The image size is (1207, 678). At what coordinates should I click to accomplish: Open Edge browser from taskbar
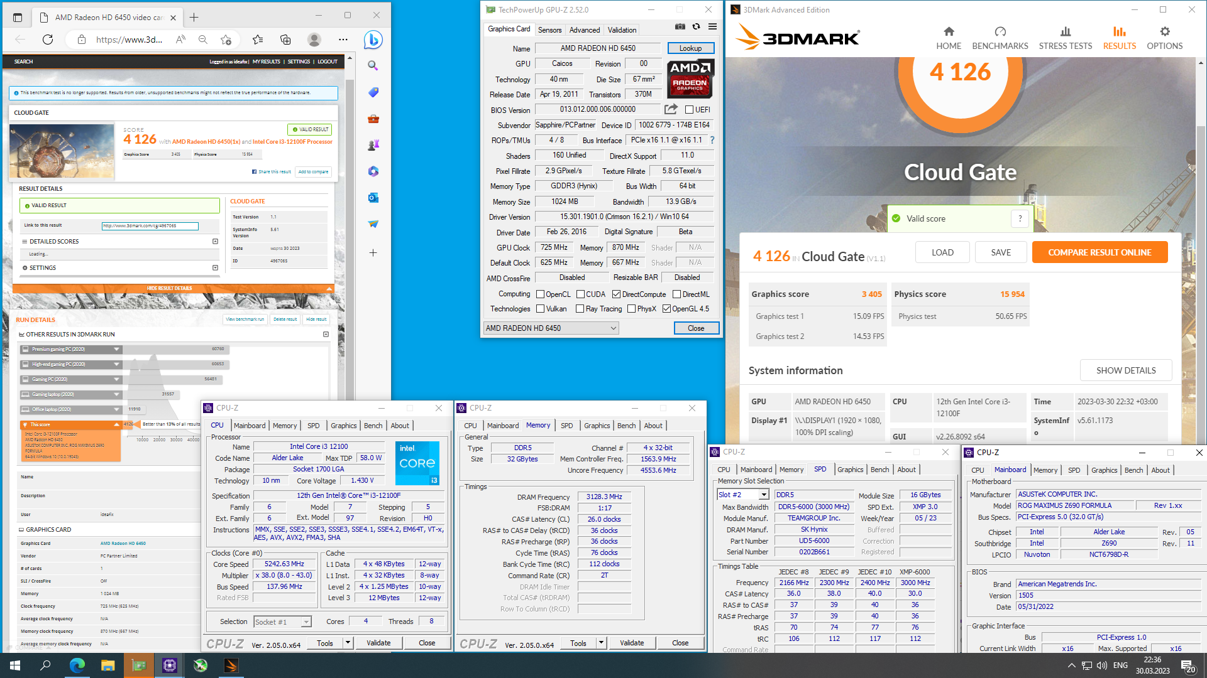coord(77,665)
